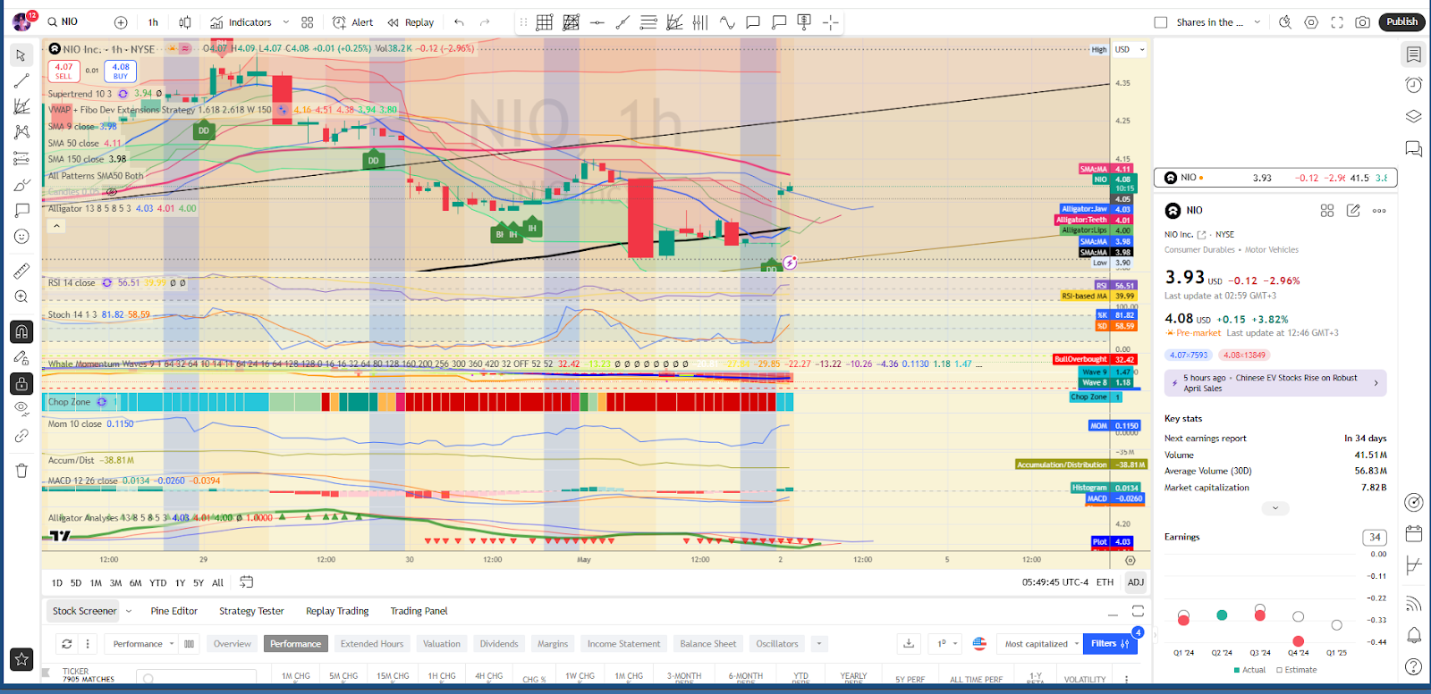The height and width of the screenshot is (694, 1431).
Task: Open the USD currency dropdown
Action: (x=1130, y=50)
